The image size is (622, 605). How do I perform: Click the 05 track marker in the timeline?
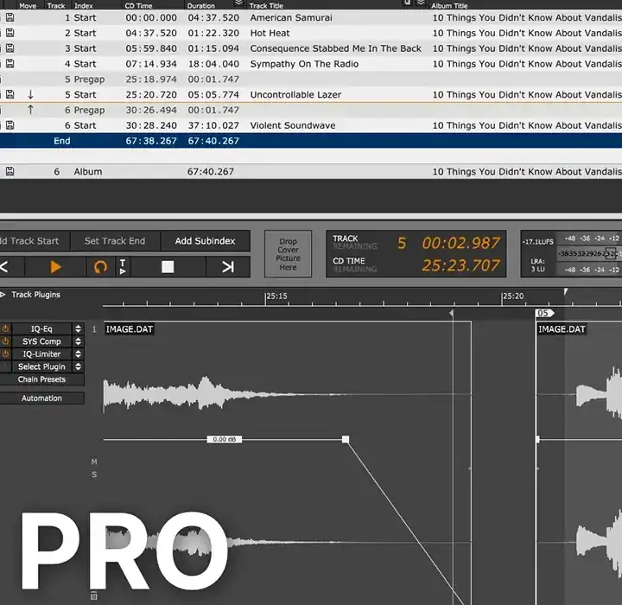click(544, 313)
